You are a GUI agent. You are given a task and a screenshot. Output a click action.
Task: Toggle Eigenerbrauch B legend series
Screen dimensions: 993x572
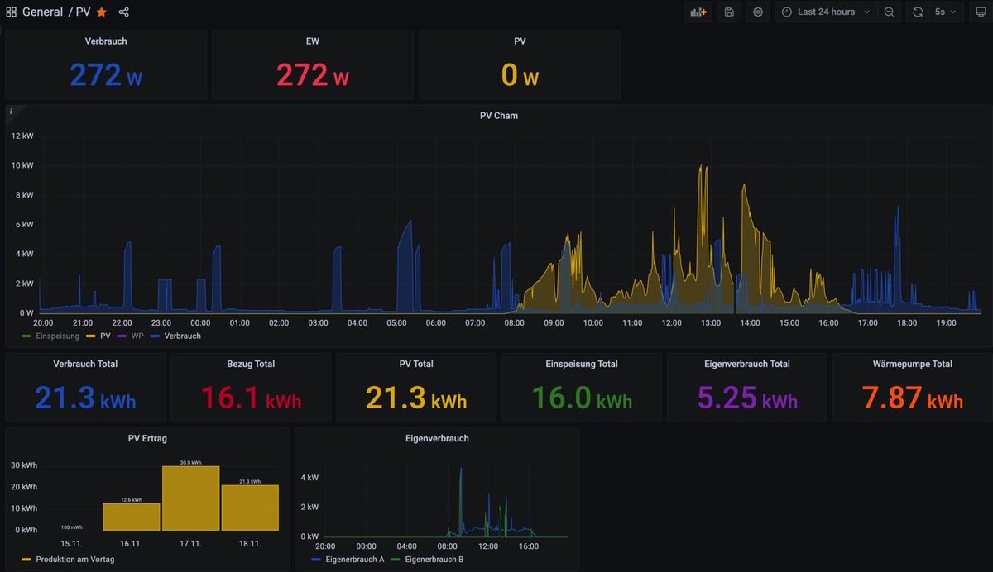[x=434, y=560]
